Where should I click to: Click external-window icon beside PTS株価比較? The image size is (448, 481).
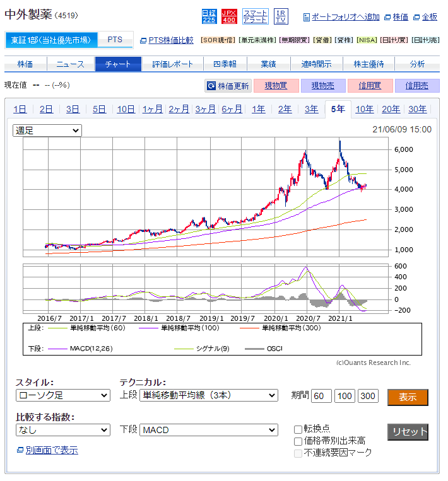point(143,40)
